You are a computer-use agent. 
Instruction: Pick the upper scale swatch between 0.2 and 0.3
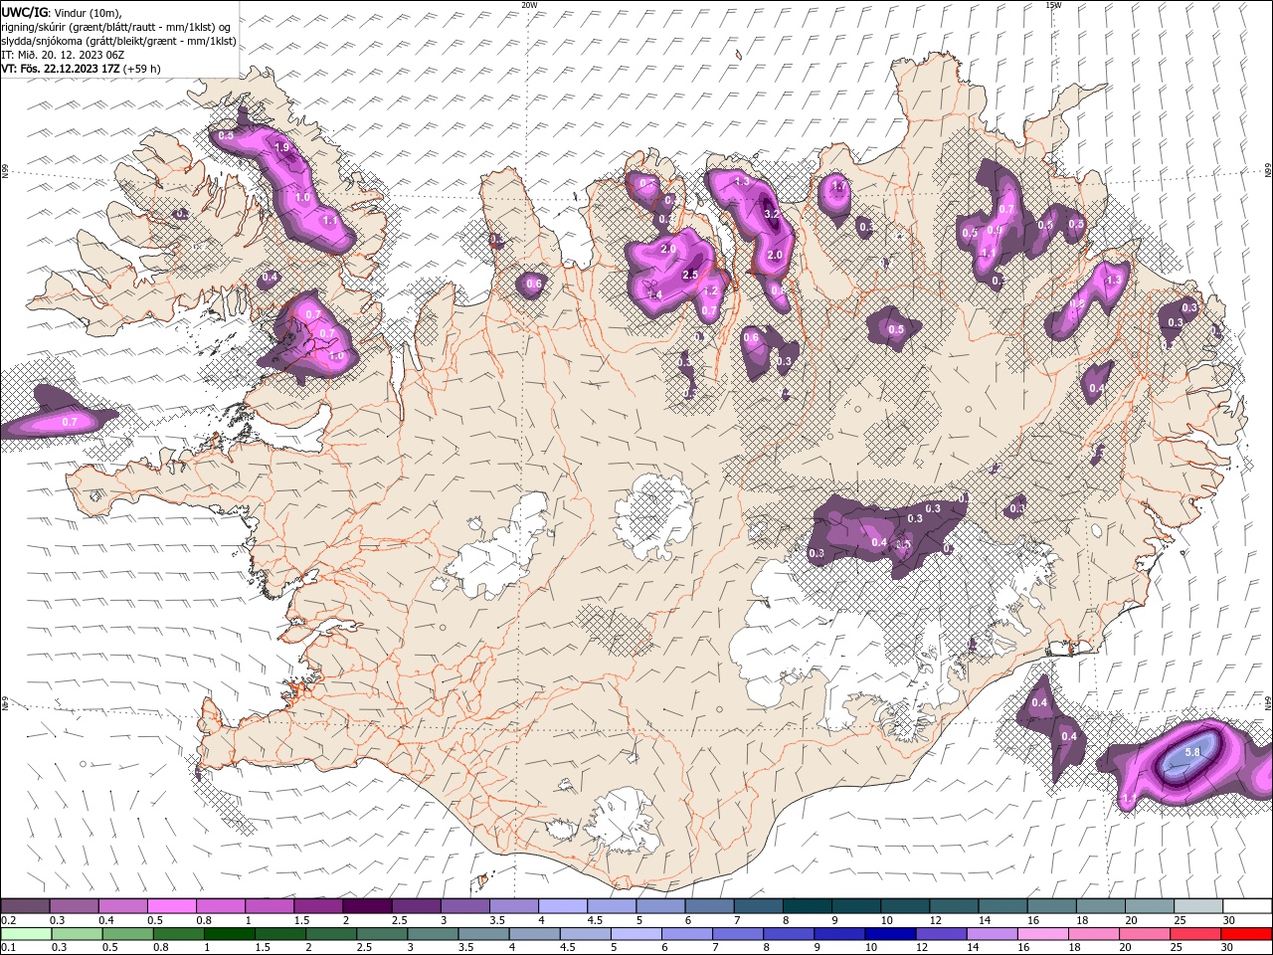[25, 906]
